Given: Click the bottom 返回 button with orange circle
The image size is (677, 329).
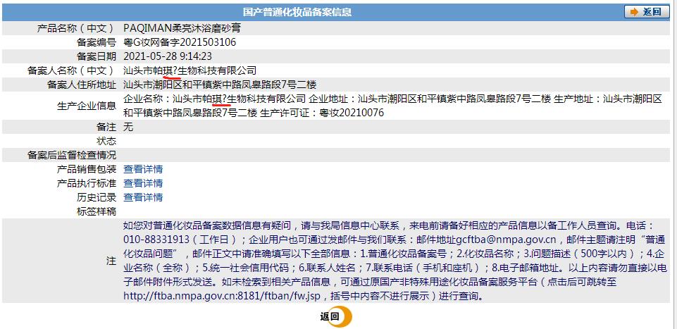Looking at the screenshot, I should click(336, 317).
